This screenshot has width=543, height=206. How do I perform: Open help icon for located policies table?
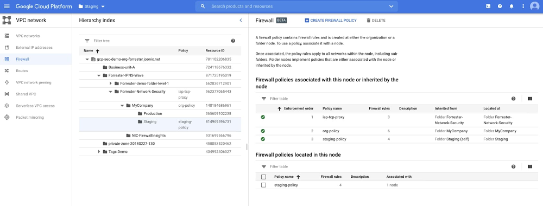[x=514, y=166]
